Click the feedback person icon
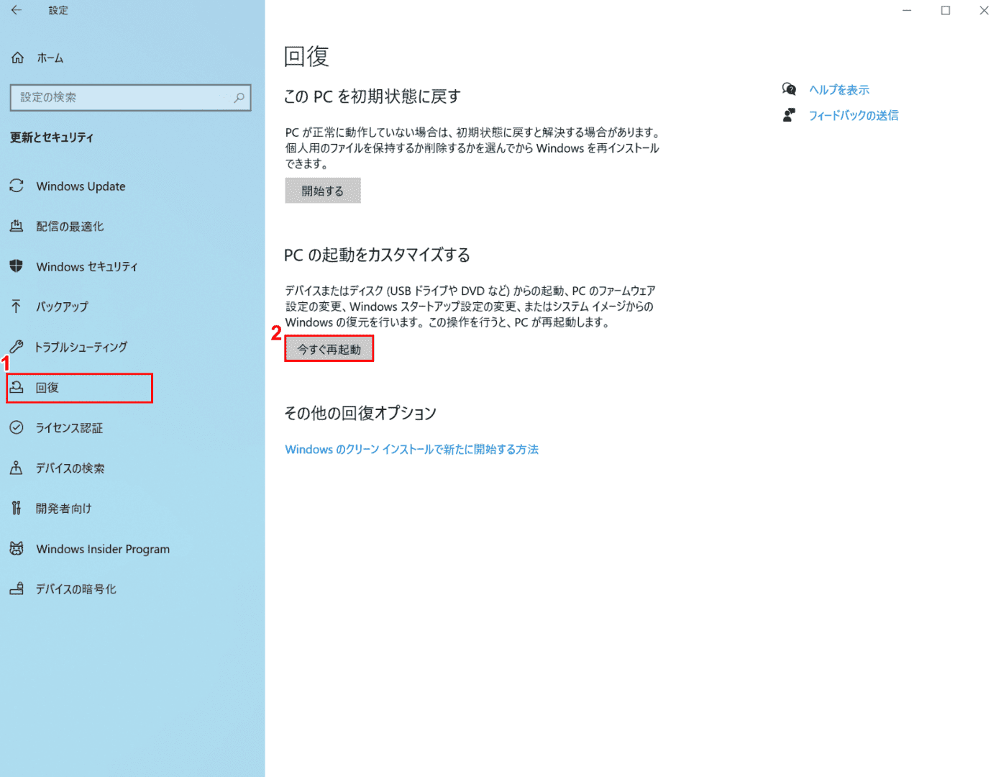Image resolution: width=1001 pixels, height=777 pixels. tap(789, 115)
